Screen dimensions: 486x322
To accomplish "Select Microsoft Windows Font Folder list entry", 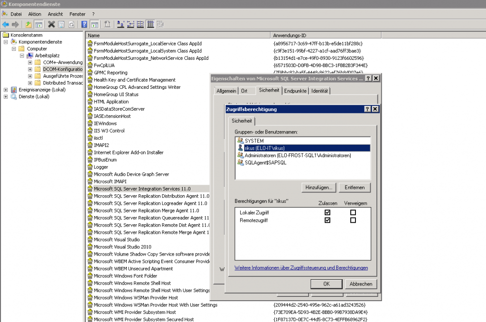I will (x=125, y=276).
